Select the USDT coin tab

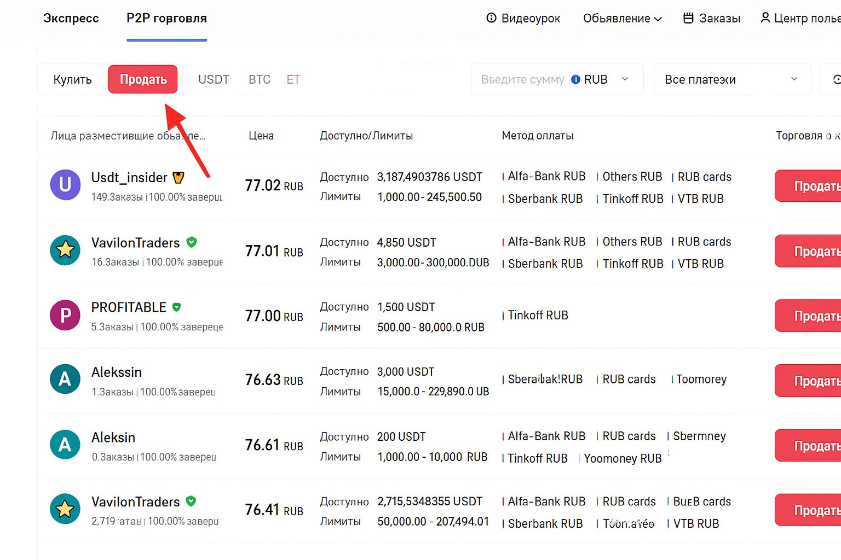coord(214,79)
